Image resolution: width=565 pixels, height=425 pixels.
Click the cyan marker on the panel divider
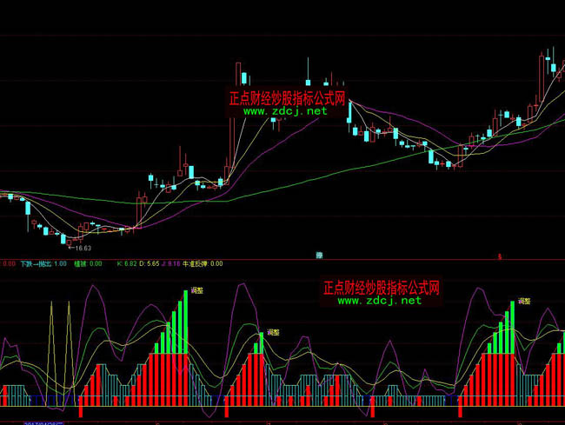click(318, 256)
